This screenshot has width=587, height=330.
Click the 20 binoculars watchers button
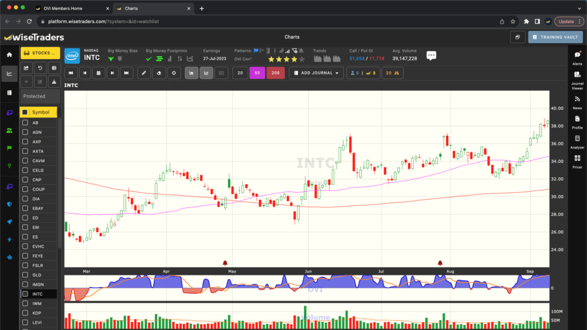[x=392, y=73]
